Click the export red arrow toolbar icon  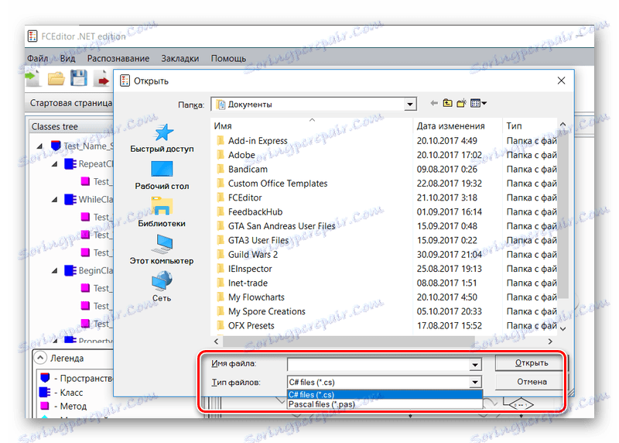[x=102, y=78]
